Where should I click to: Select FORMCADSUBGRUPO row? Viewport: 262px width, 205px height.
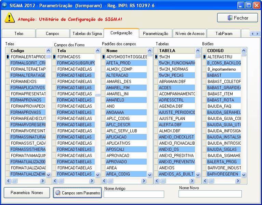tap(76, 63)
